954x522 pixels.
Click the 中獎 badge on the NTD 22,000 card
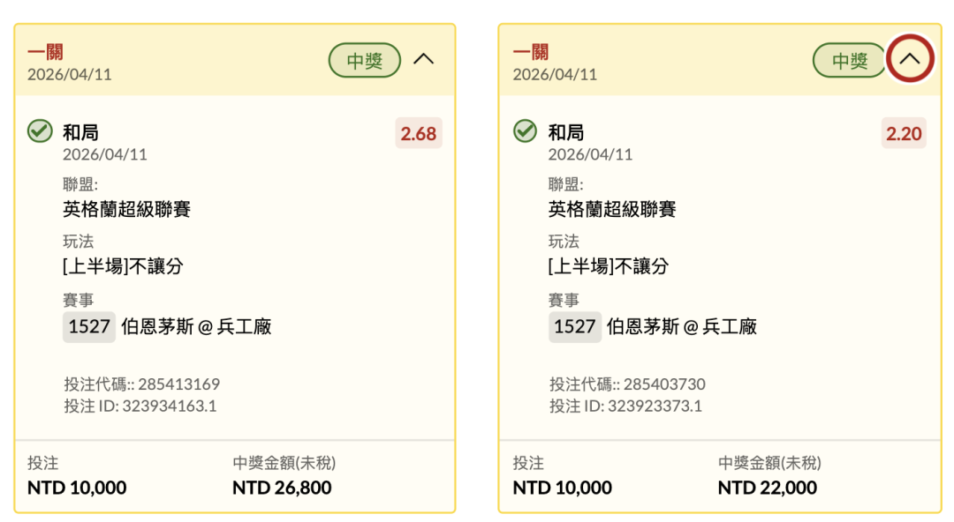(850, 61)
